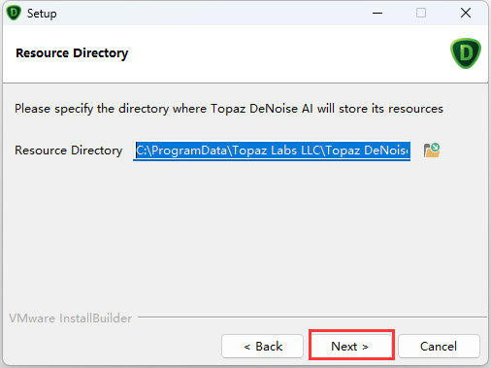The width and height of the screenshot is (491, 368).
Task: Return to previous step using Back button
Action: coord(262,347)
